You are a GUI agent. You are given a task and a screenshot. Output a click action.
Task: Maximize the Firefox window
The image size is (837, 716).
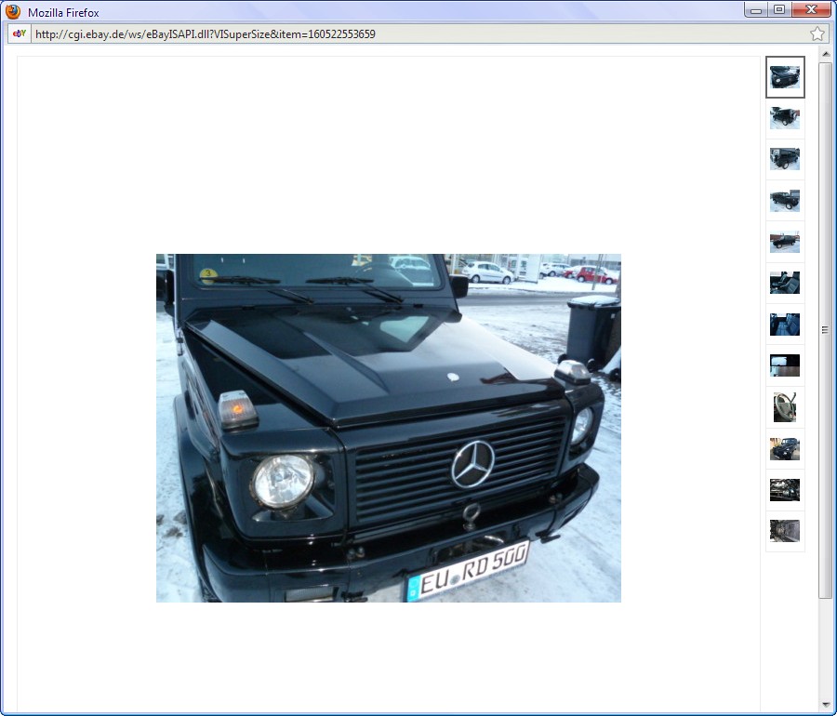pyautogui.click(x=778, y=10)
